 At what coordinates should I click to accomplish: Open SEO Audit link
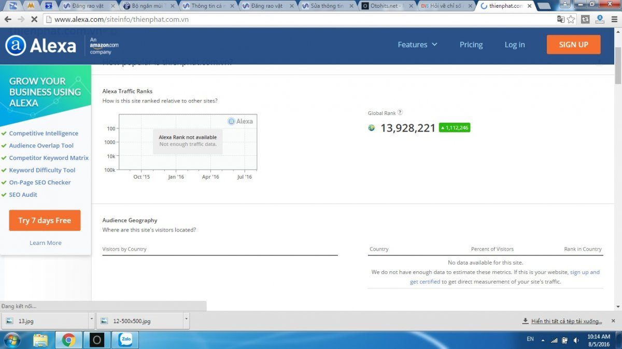tap(23, 195)
